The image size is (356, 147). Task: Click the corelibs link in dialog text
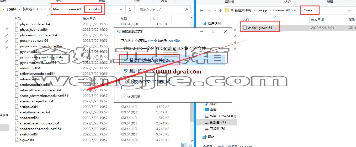174,41
